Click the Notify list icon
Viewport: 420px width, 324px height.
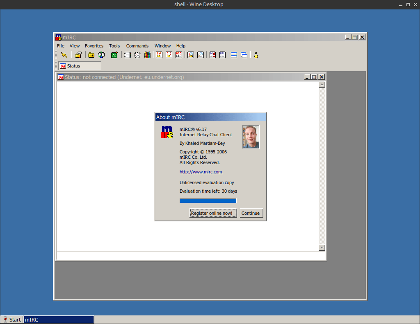[212, 55]
